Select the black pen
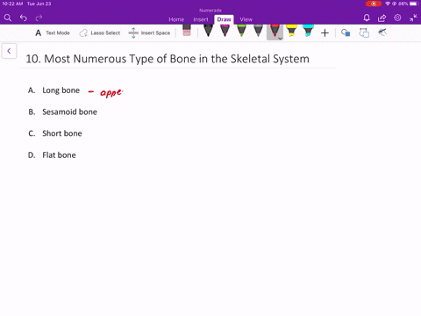 tap(208, 31)
